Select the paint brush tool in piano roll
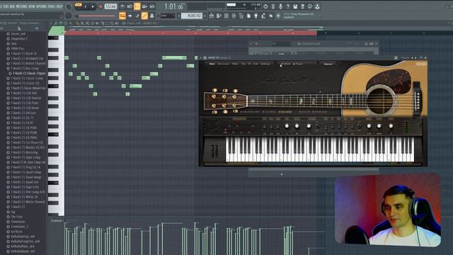 pos(82,23)
